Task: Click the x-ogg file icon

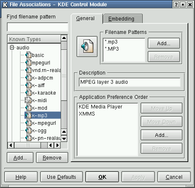Action: 28,130
